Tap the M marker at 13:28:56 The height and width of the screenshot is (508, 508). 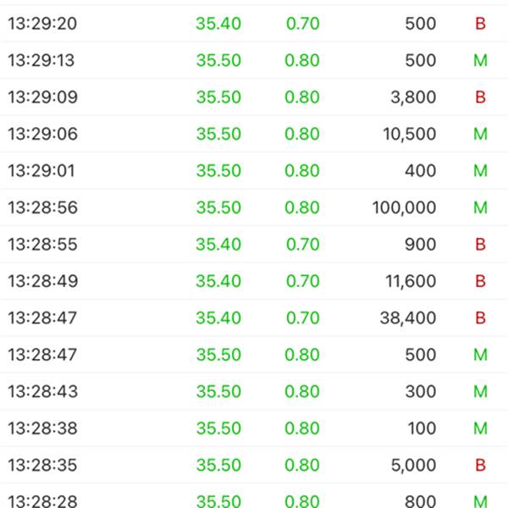[x=480, y=207]
